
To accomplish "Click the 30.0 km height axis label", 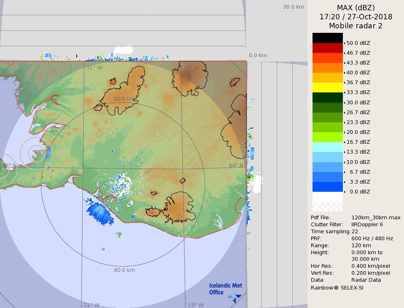I will (x=293, y=7).
